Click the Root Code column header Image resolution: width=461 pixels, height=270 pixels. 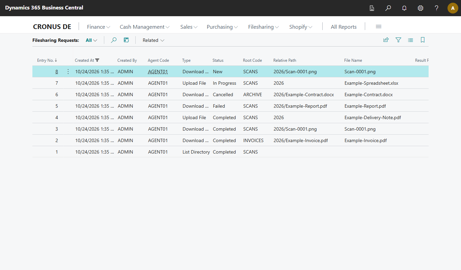(x=252, y=60)
